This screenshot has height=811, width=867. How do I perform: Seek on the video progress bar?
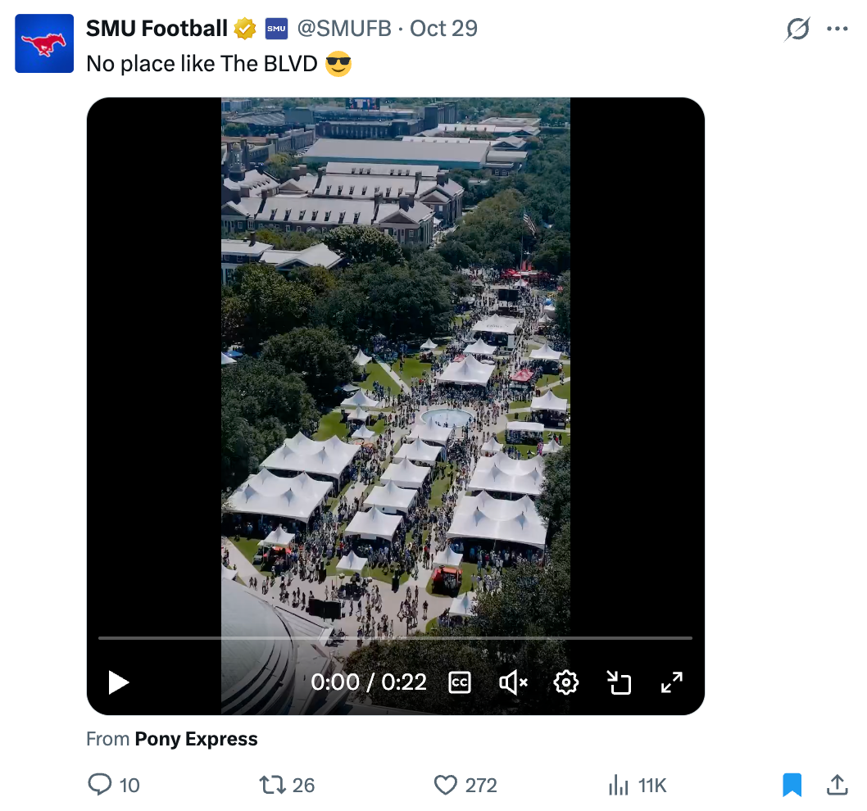pyautogui.click(x=395, y=637)
